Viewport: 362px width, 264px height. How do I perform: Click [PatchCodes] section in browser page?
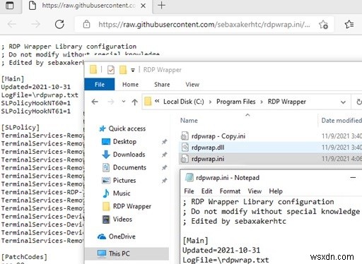coord(25,257)
